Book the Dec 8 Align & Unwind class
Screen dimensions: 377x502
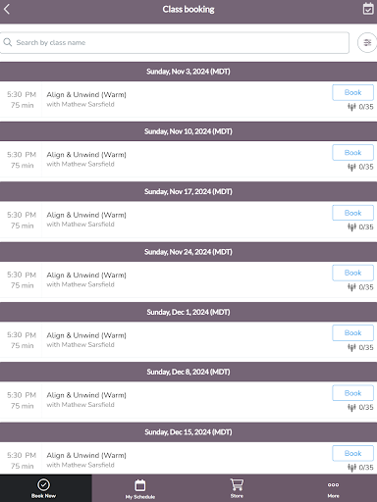point(352,393)
